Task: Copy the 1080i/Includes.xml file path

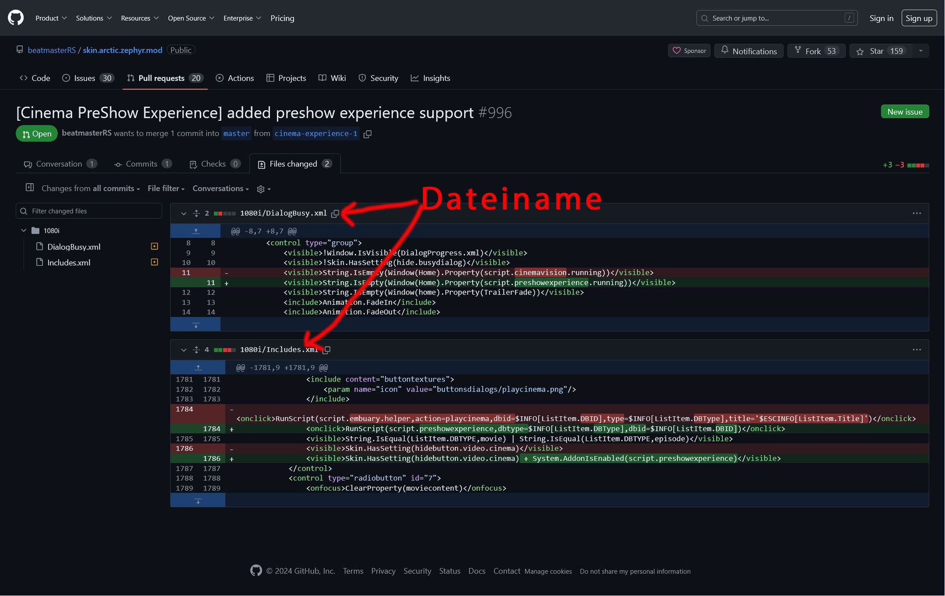Action: click(x=327, y=350)
